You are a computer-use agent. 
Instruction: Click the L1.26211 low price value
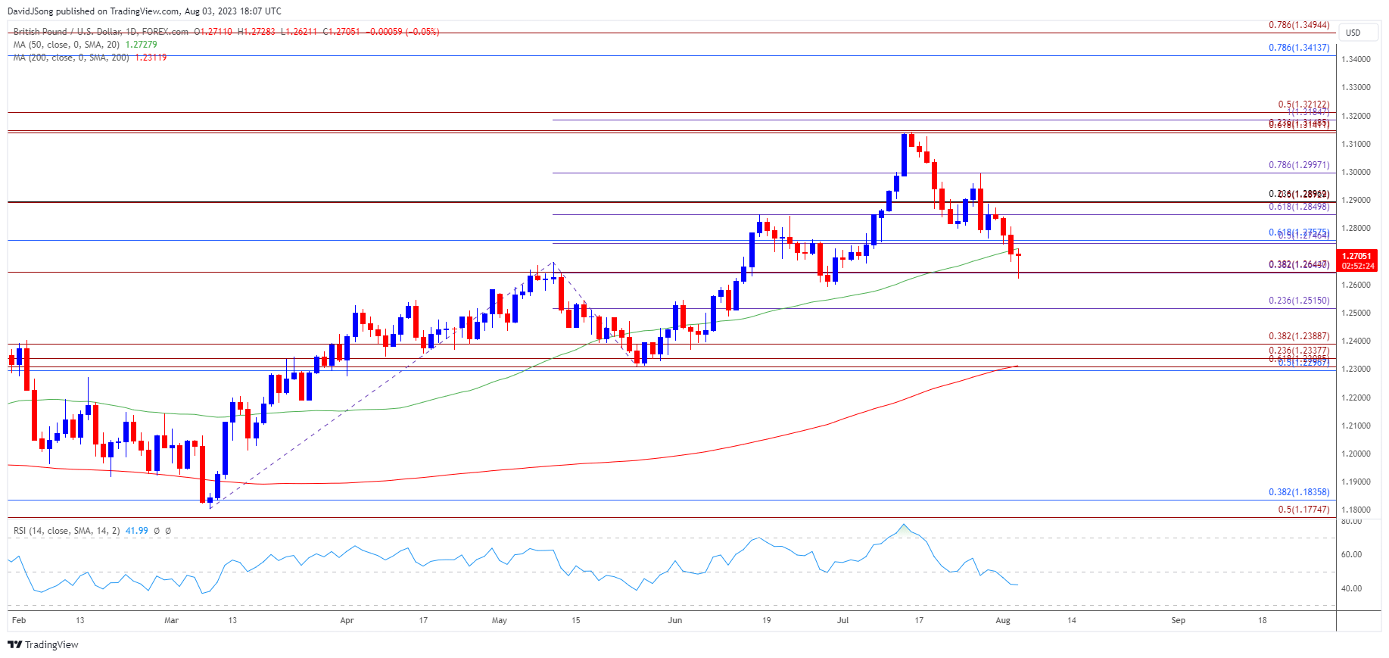(299, 32)
